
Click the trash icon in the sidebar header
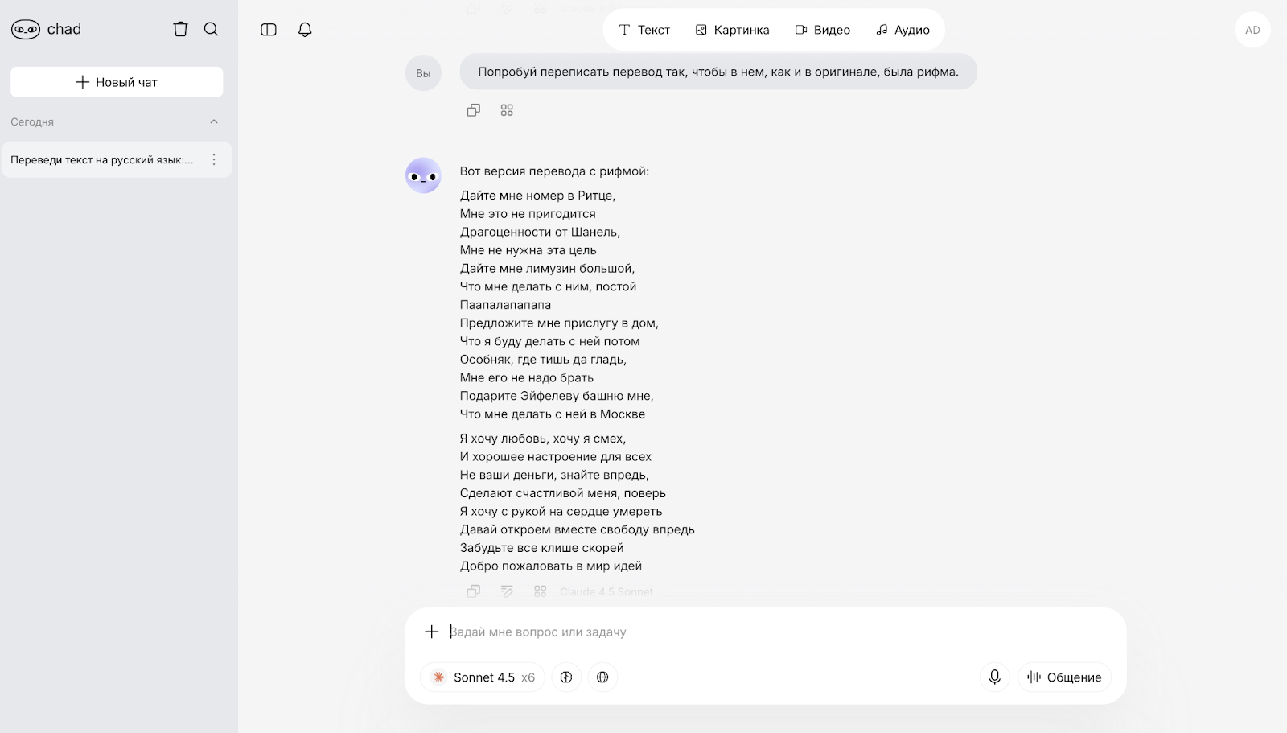(x=180, y=30)
